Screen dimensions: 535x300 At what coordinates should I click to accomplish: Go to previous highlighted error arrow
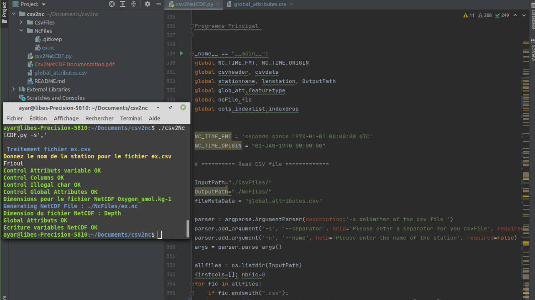515,15
